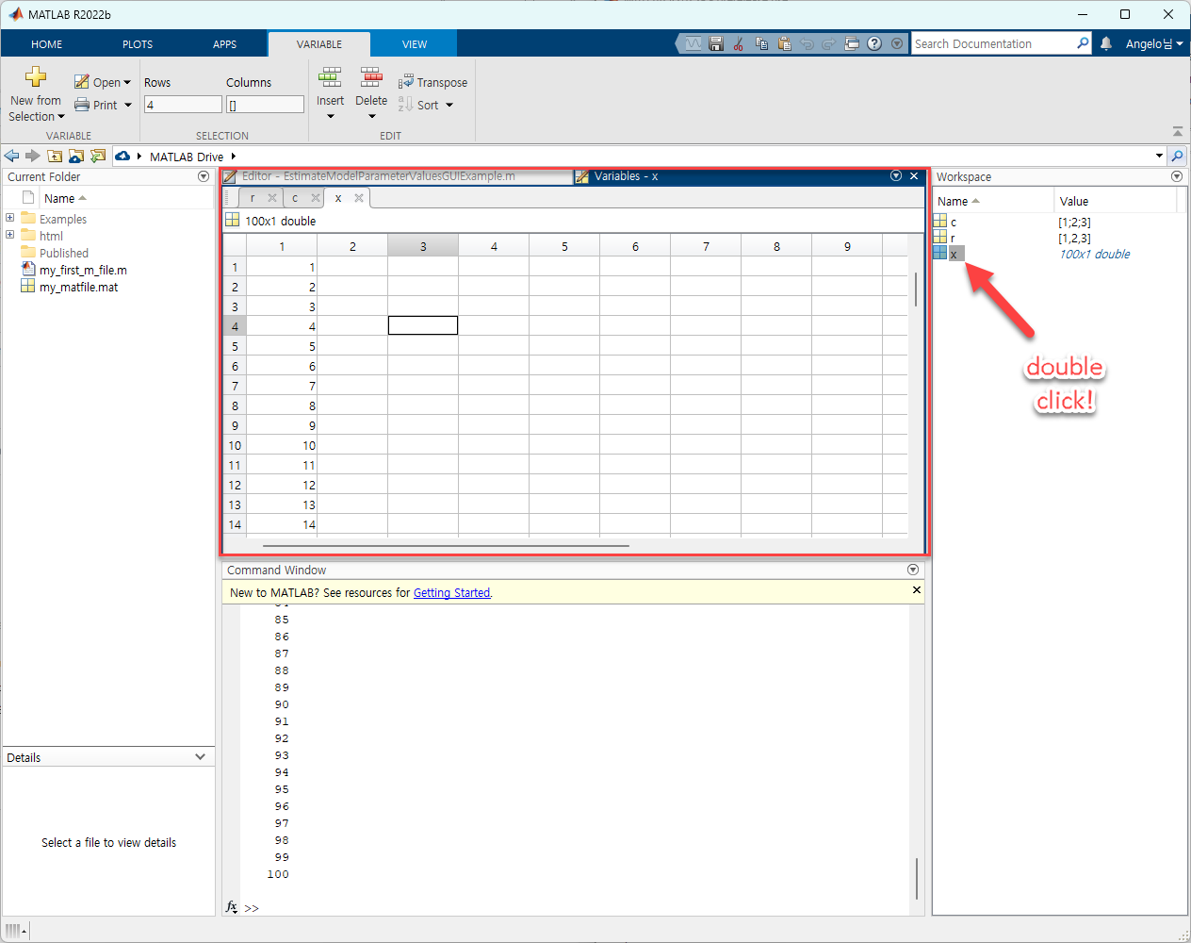This screenshot has height=943, width=1191.
Task: Click the notifications bell icon
Action: (x=1106, y=43)
